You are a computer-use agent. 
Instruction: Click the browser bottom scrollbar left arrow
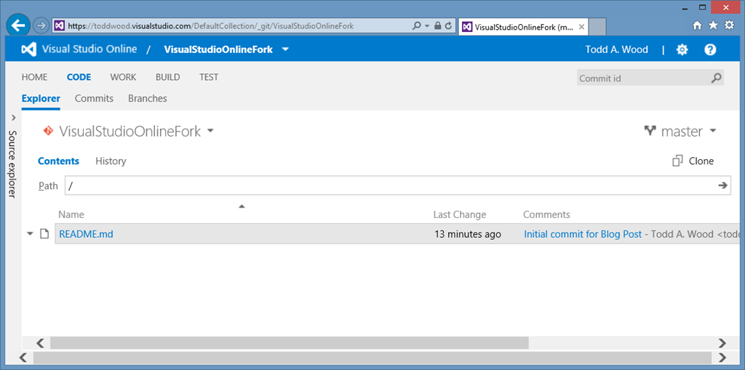(x=23, y=357)
